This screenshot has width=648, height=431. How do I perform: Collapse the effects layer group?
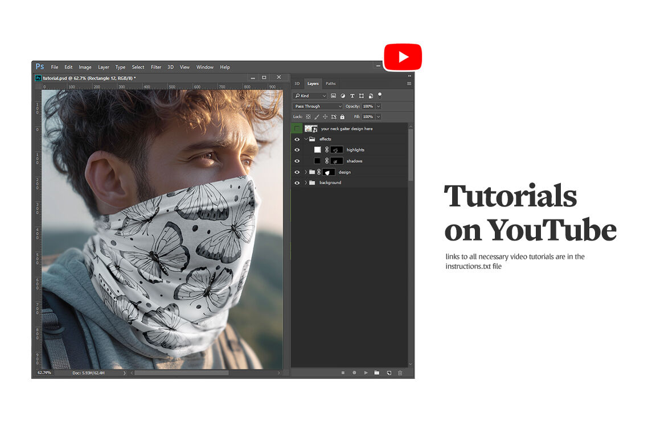tap(306, 139)
